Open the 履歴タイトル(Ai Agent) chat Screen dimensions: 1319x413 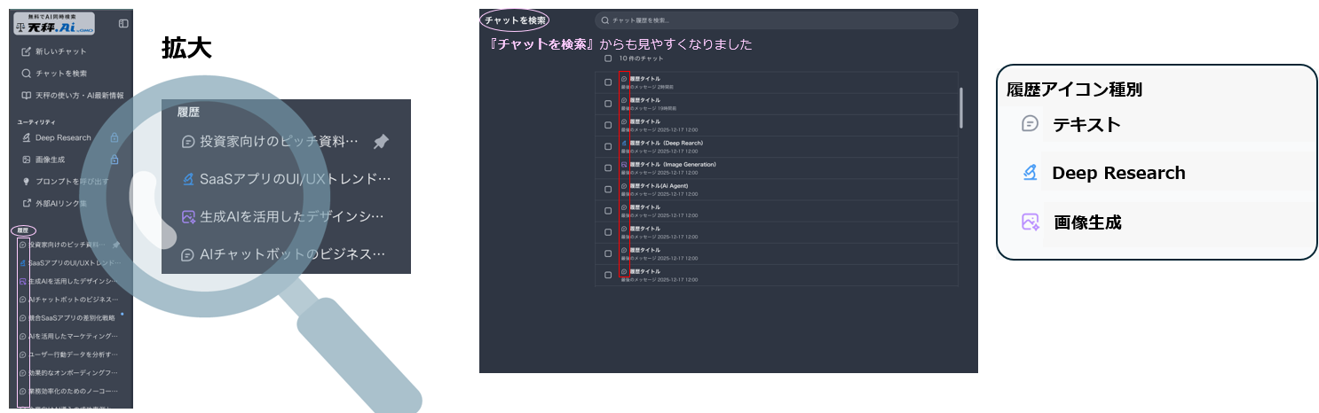[777, 189]
